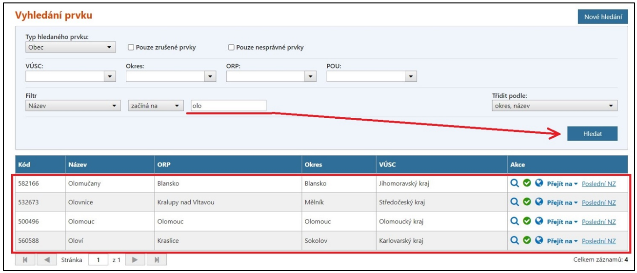The width and height of the screenshot is (637, 273).
Task: Click magnifier icon in Olomučany row
Action: click(514, 183)
